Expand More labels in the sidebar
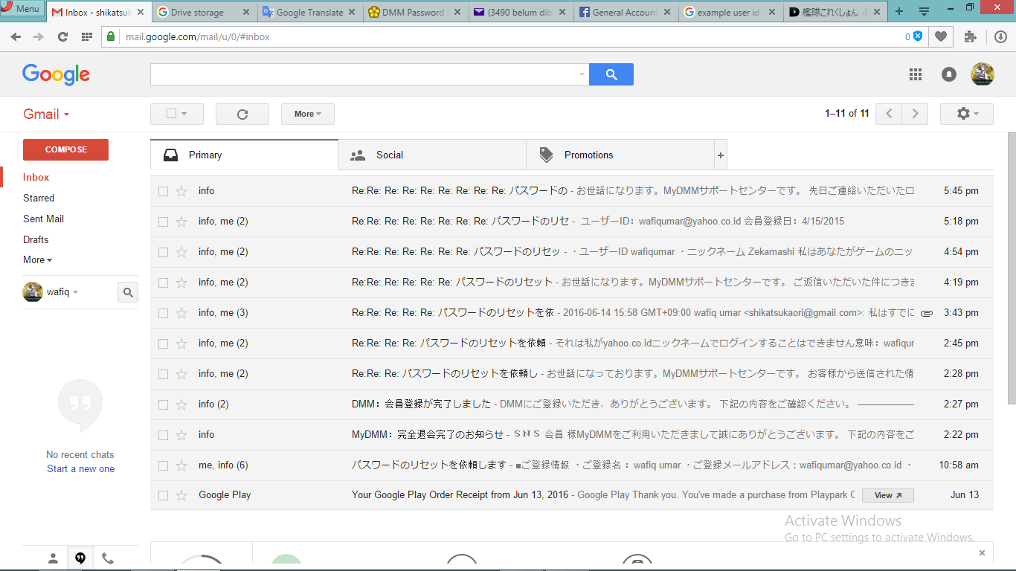This screenshot has width=1016, height=571. 37,260
